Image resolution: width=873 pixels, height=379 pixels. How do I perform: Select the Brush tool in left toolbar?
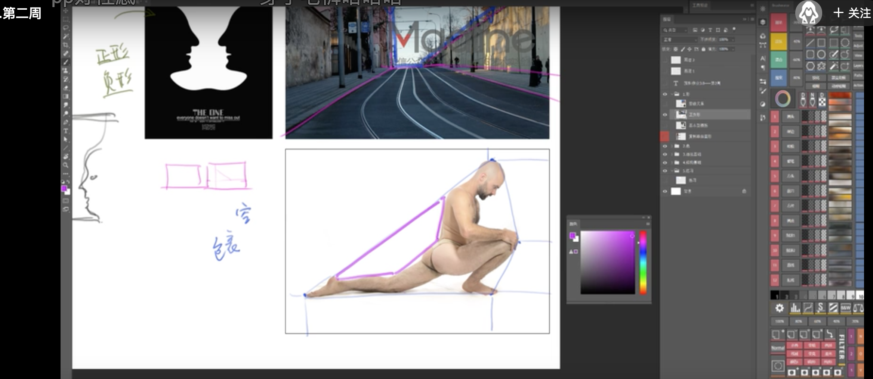(66, 62)
